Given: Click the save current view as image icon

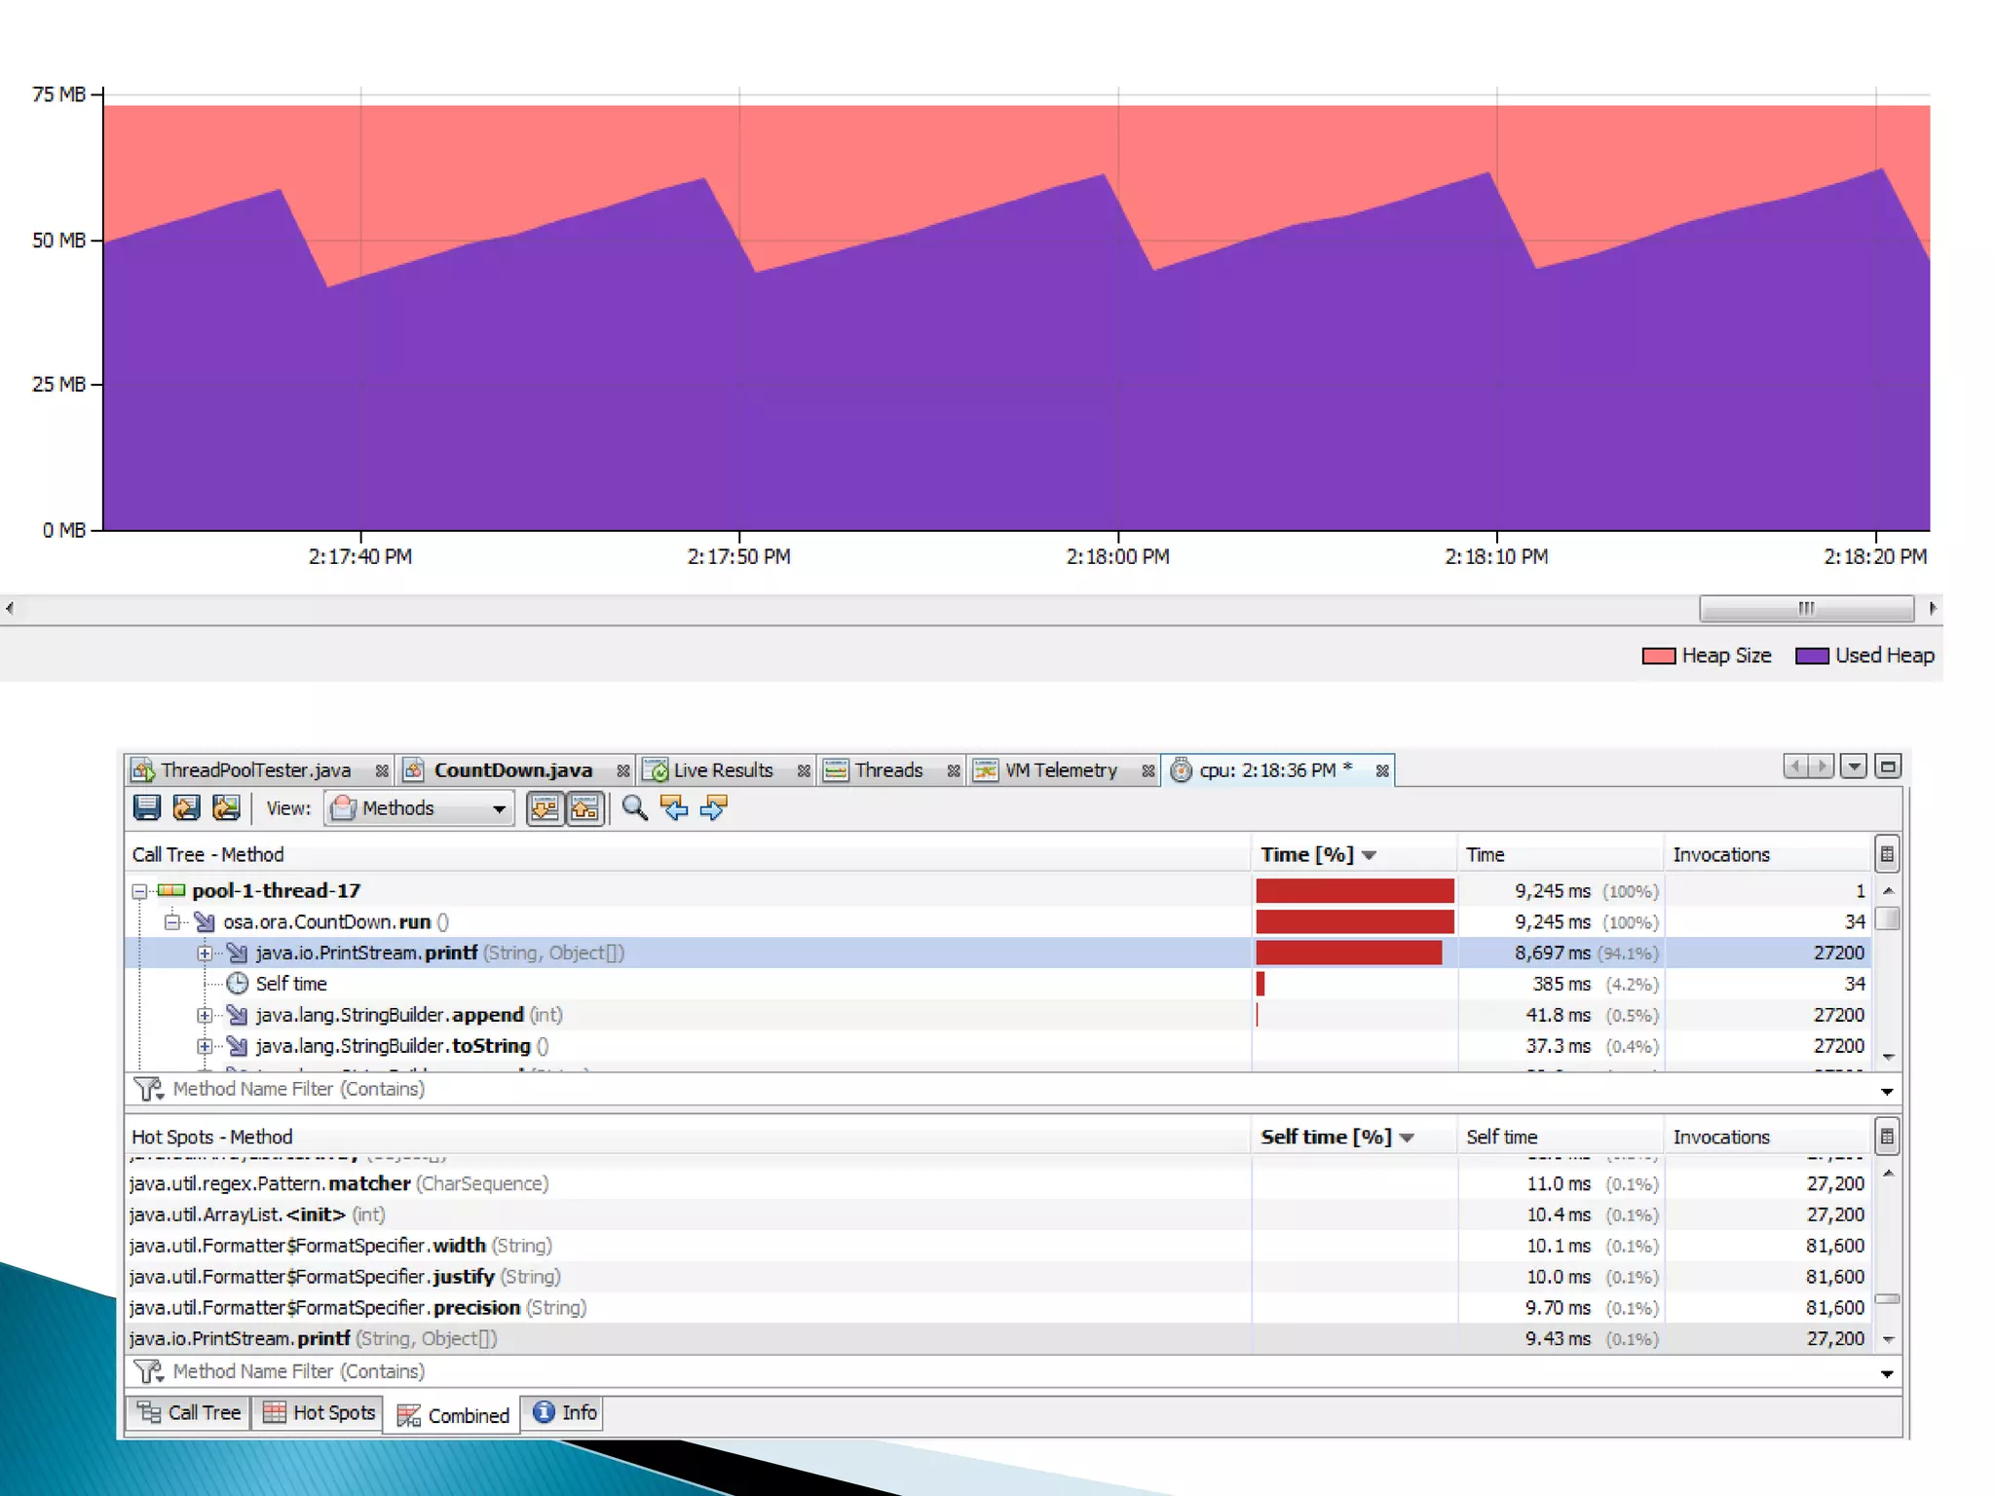Looking at the screenshot, I should click(x=226, y=807).
